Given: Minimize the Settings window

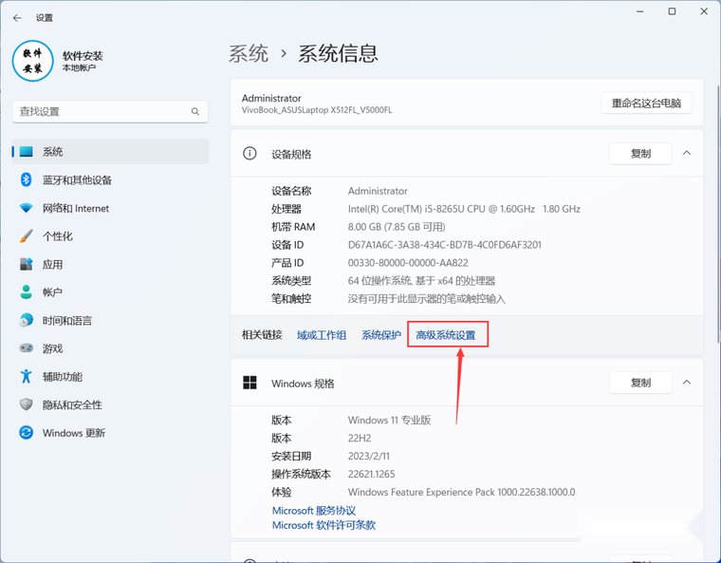Looking at the screenshot, I should click(x=639, y=11).
